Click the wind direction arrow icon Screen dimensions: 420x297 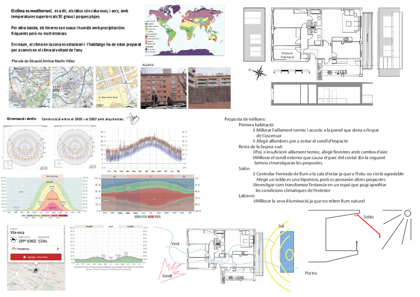pos(13,240)
